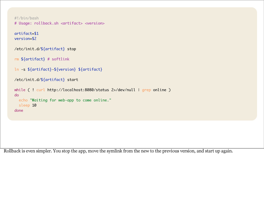Select the '/etc/init.d/${artifact} stop' line
264x222 pixels.
pos(45,49)
